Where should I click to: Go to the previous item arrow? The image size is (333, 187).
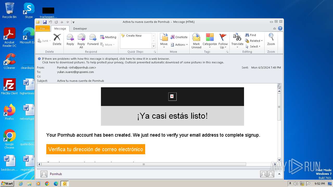(x=62, y=22)
